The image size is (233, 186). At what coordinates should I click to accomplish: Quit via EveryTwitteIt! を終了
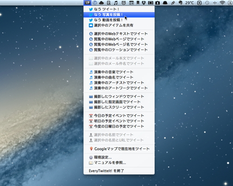coord(119,171)
